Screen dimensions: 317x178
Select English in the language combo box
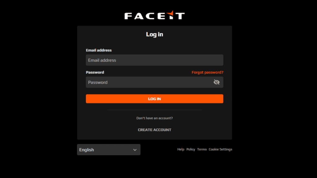109,150
